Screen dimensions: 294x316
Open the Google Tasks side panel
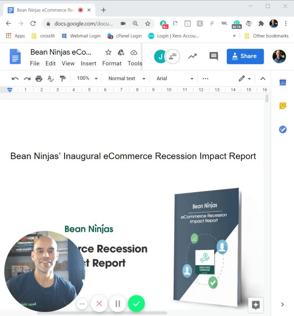tap(283, 129)
